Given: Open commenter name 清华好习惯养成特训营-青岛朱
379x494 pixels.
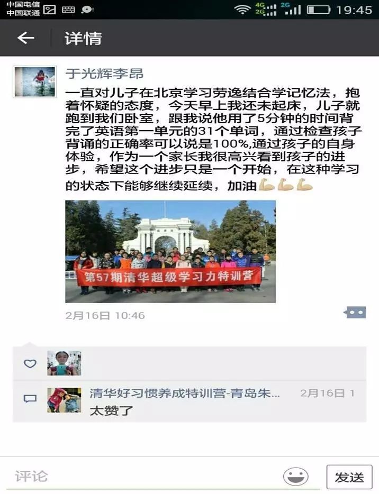Looking at the screenshot, I should point(184,393).
